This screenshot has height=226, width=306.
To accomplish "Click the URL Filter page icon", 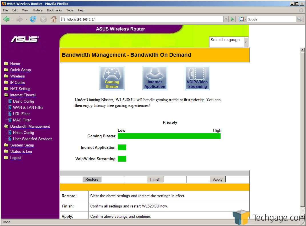I will (10, 114).
